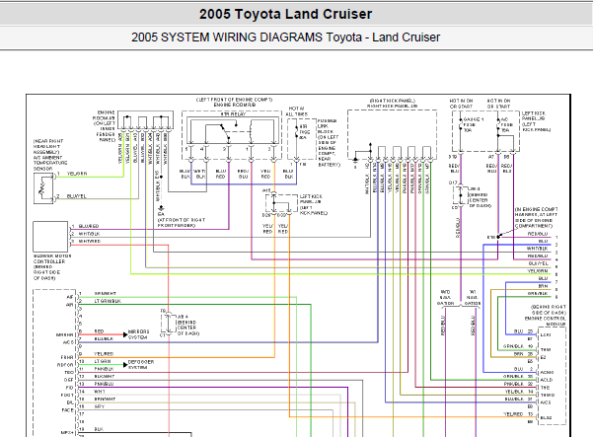Select PNK/BLU wire label at pin 13
This screenshot has width=593, height=437.
pyautogui.click(x=104, y=384)
